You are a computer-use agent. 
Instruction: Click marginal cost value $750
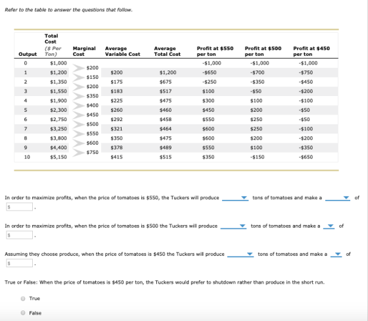pyautogui.click(x=93, y=152)
